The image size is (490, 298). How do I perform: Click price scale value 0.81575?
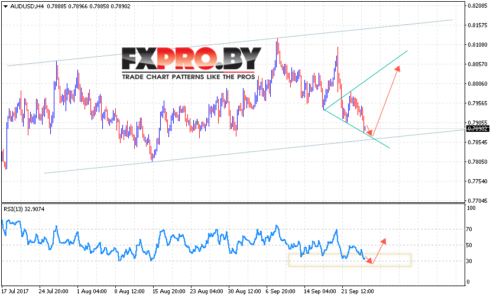[x=477, y=25]
